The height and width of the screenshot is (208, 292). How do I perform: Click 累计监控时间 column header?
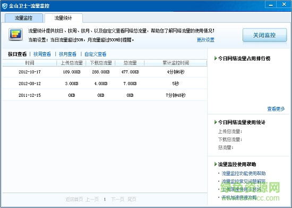point(176,63)
